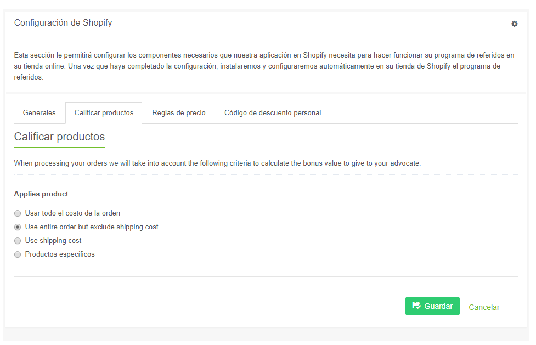Click the 'Use shipping cost' label text
Image resolution: width=536 pixels, height=345 pixels.
[53, 241]
